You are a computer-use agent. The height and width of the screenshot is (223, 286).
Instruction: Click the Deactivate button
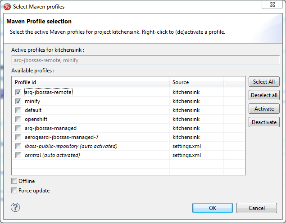pyautogui.click(x=264, y=122)
